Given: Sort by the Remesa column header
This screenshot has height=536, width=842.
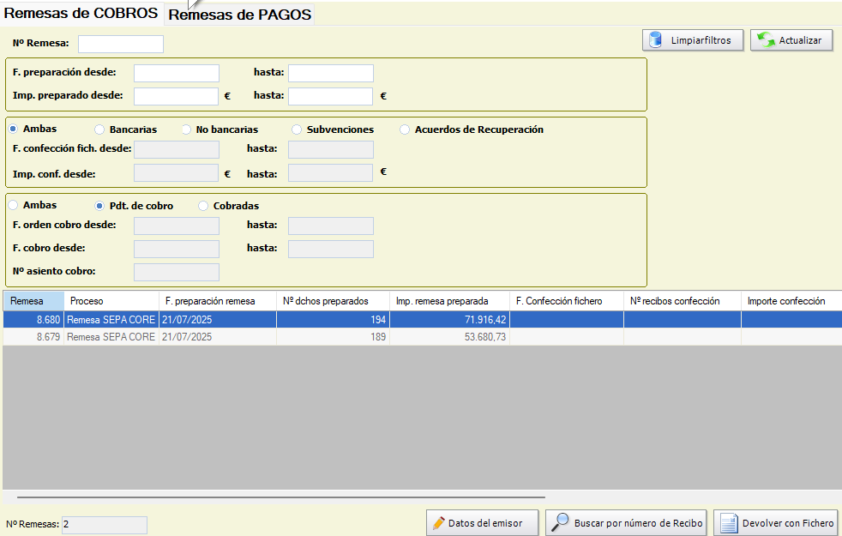Looking at the screenshot, I should tap(33, 301).
